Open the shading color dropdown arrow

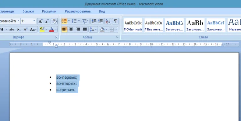point(107,29)
